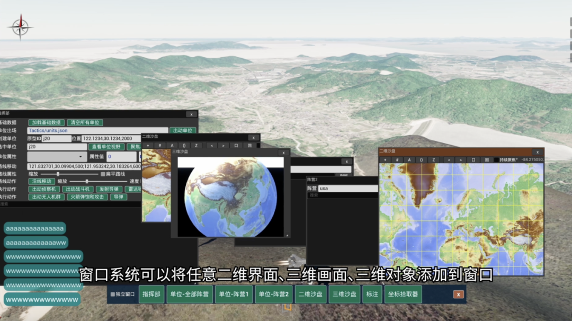Image resolution: width=572 pixels, height=321 pixels.
Task: Click the A icon in the brown-titled 二维沙盘 toolbar
Action: pyautogui.click(x=409, y=160)
